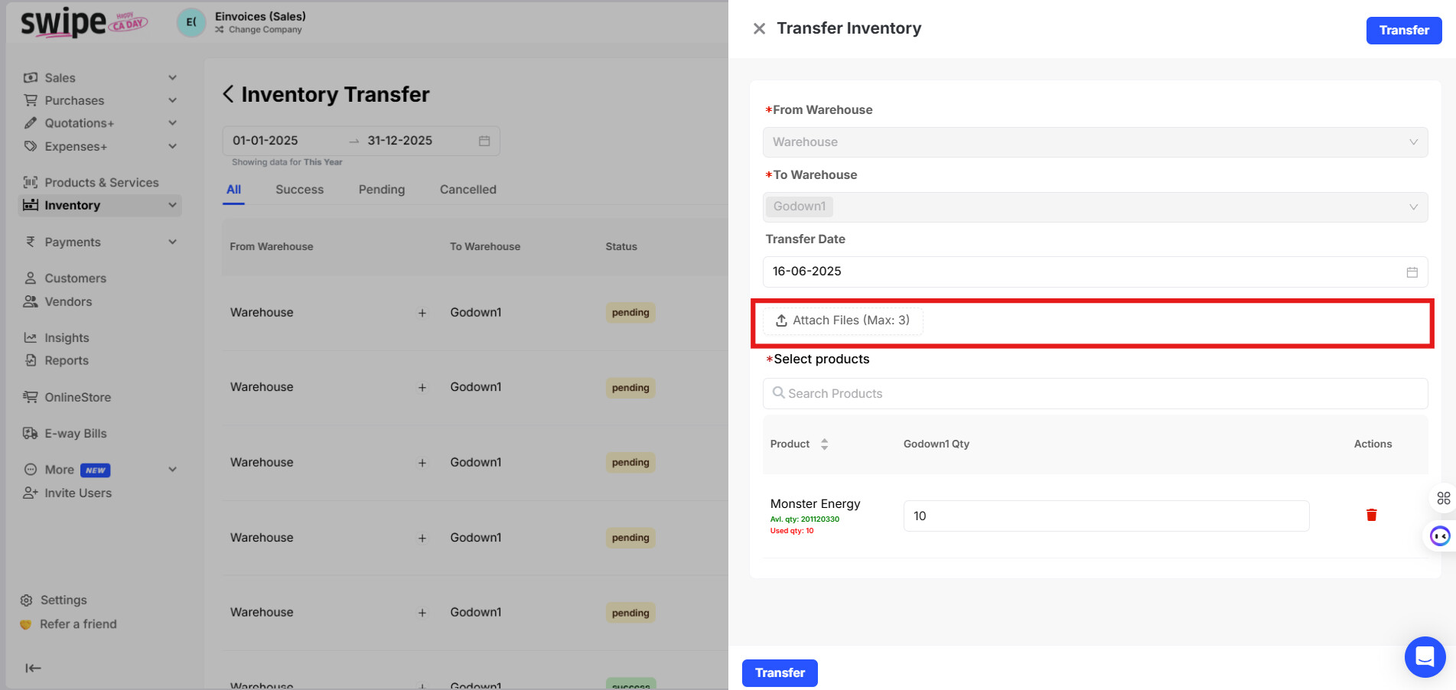Click the E-way Bills sidebar icon
Viewport: 1456px width, 690px height.
(31, 433)
